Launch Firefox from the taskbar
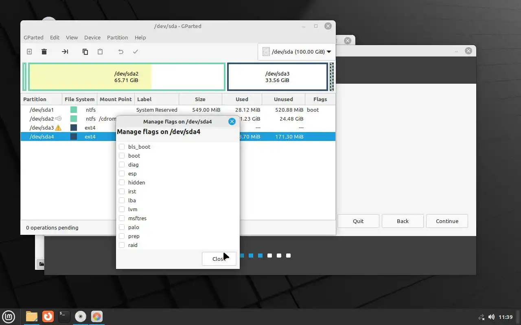Screen dimensions: 521x325 click(48, 316)
